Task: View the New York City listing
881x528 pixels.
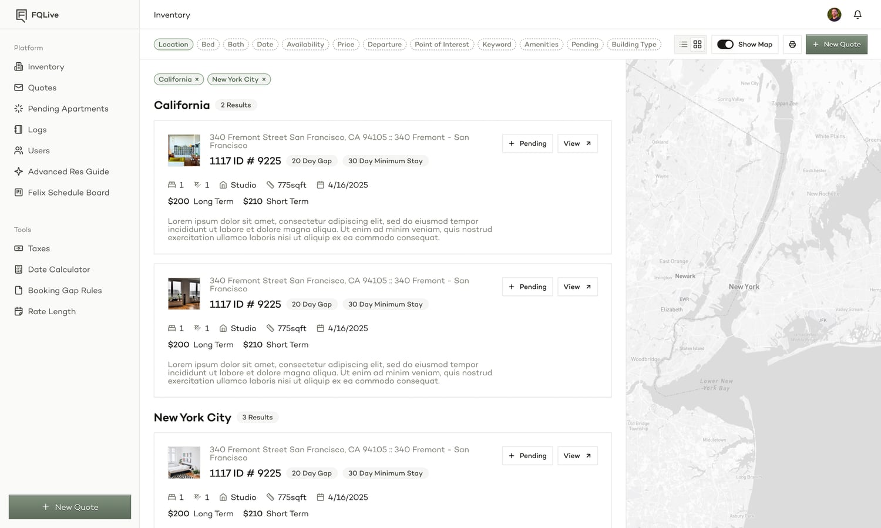Action: click(577, 456)
